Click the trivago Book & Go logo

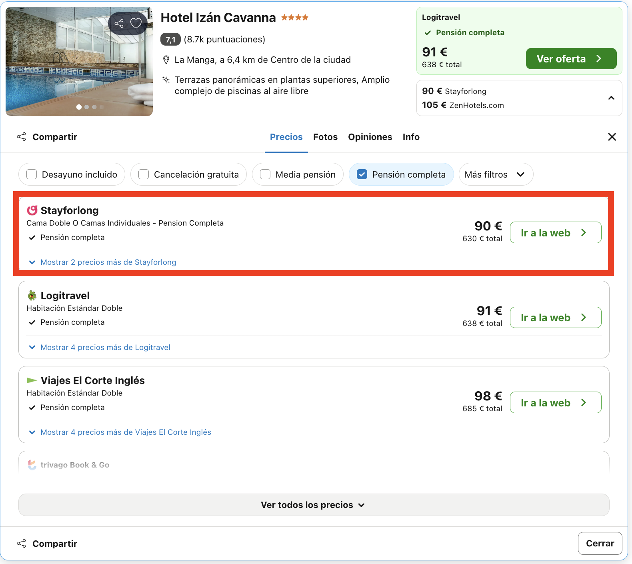click(32, 464)
